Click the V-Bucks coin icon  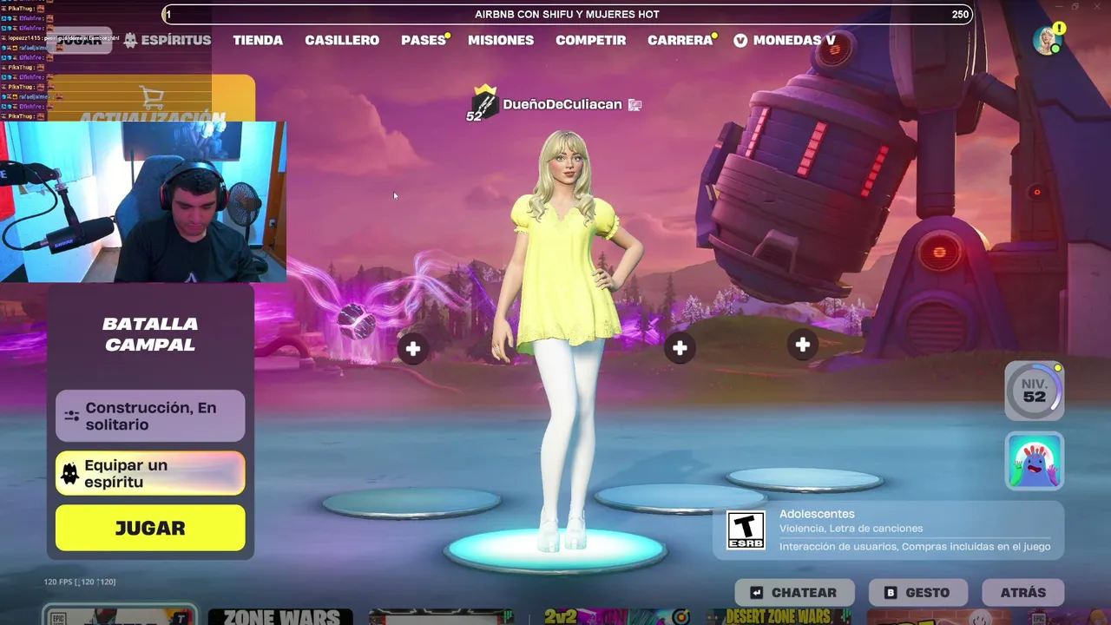coord(740,40)
